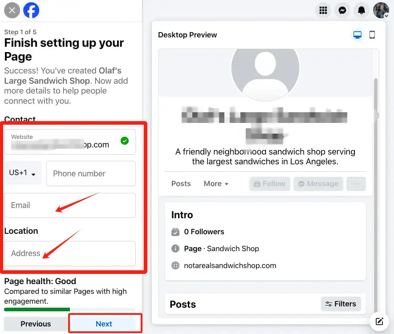Viewport: 394px width, 334px height.
Task: Click the Page info icon
Action: click(175, 248)
